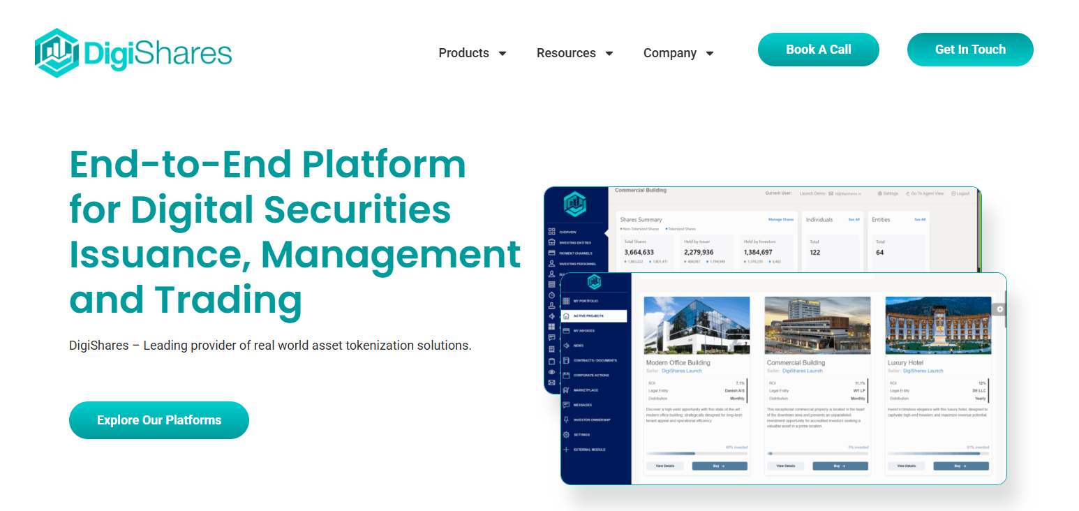Click Luxury Hotel investment progress bar
The height and width of the screenshot is (511, 1079).
(x=938, y=453)
